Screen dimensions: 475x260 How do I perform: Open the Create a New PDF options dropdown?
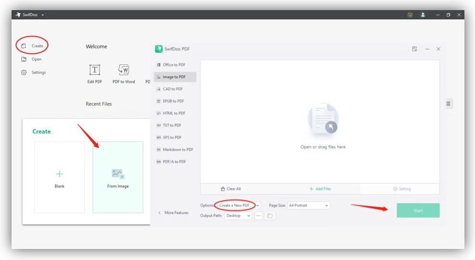tap(239, 205)
